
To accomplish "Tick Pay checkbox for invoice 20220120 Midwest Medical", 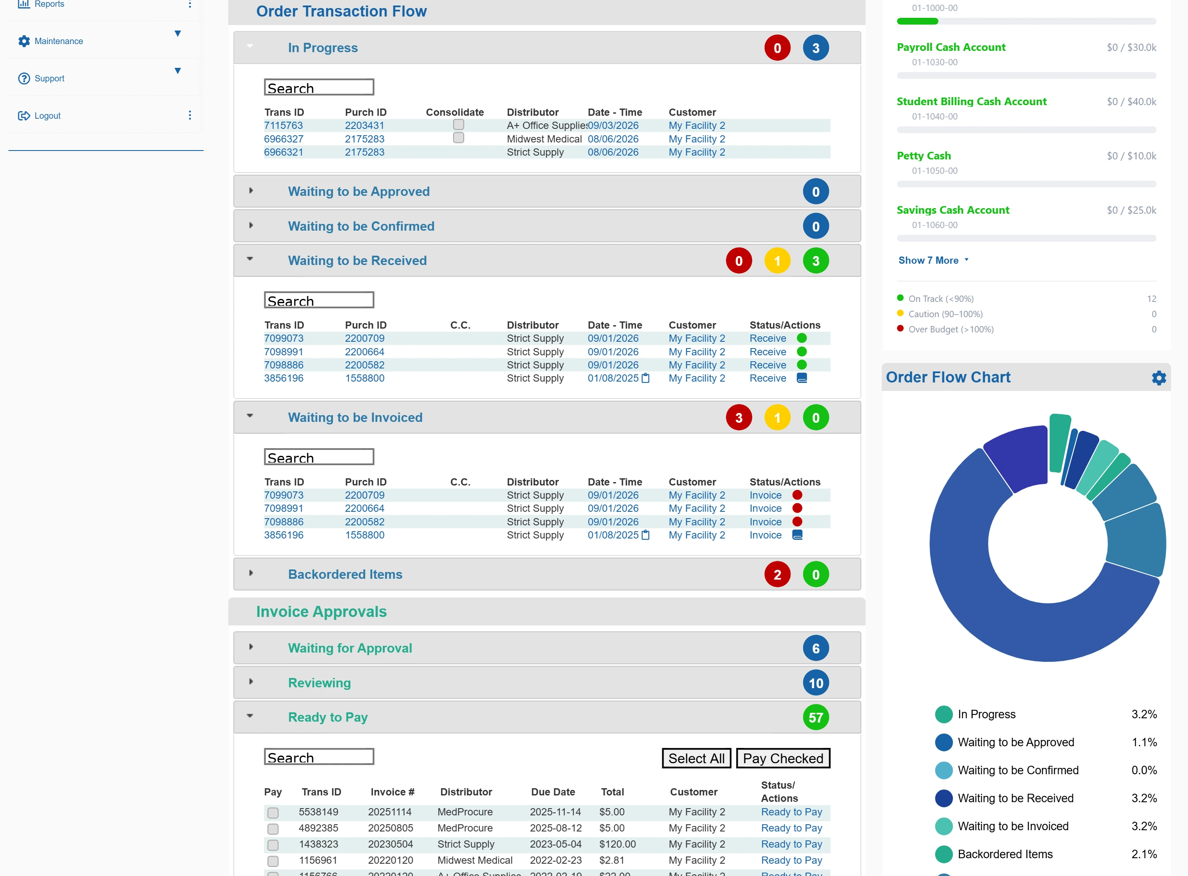I will coord(273,861).
